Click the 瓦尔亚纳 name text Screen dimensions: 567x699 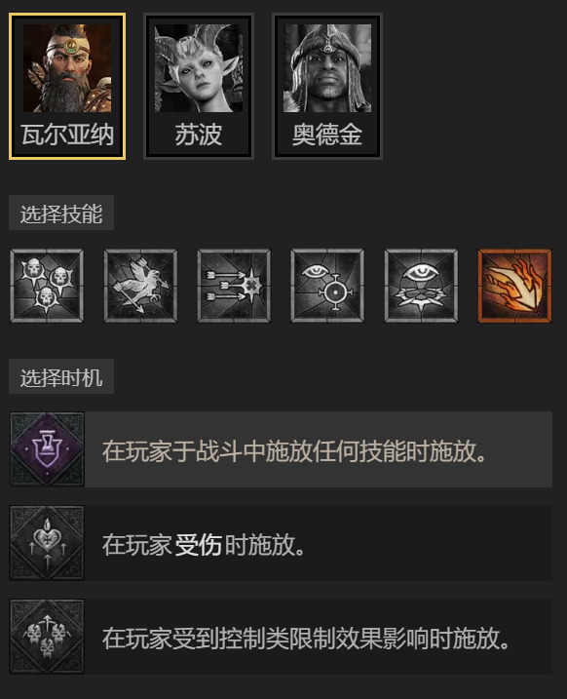click(67, 135)
